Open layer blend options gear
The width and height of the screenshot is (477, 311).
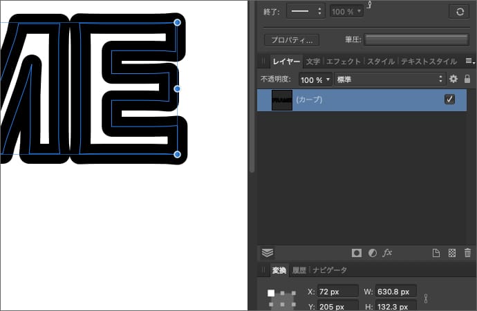click(453, 79)
